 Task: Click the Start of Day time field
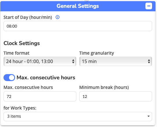[x=78, y=26]
